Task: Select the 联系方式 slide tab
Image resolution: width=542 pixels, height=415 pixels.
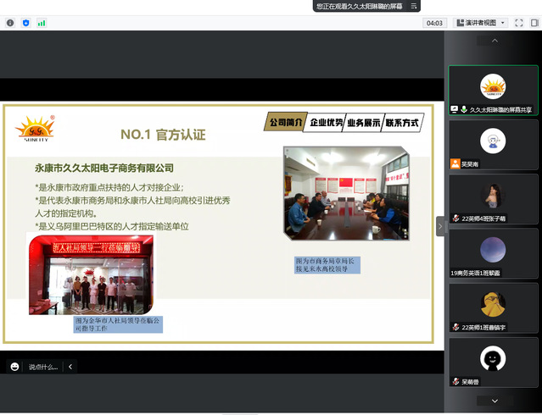Action: pyautogui.click(x=402, y=123)
